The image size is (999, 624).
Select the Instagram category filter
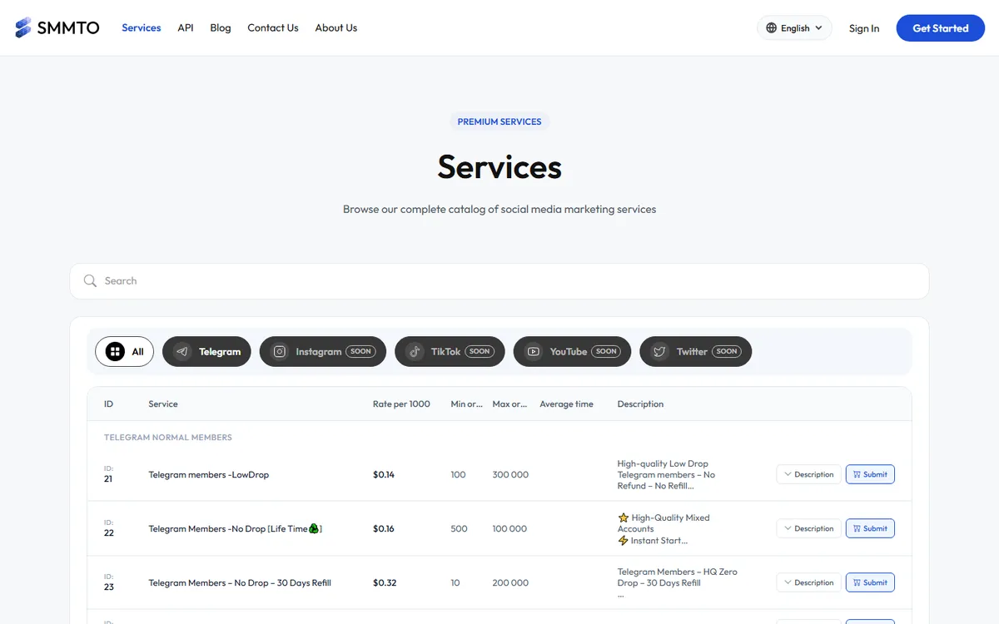pos(323,351)
